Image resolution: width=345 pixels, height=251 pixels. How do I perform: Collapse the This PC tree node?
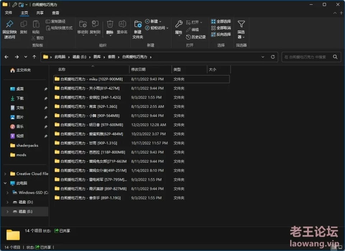coord(5,183)
